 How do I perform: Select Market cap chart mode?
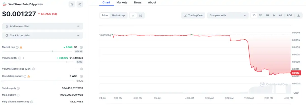pos(118,16)
